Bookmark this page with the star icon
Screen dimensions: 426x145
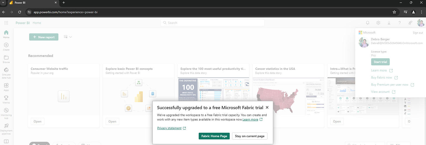coord(394,12)
